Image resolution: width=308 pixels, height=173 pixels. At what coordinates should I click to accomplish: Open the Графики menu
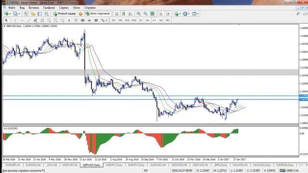[x=49, y=8]
